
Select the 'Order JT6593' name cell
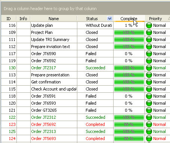tap(54, 103)
